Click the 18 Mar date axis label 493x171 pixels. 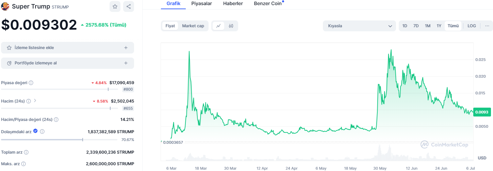point(201,168)
